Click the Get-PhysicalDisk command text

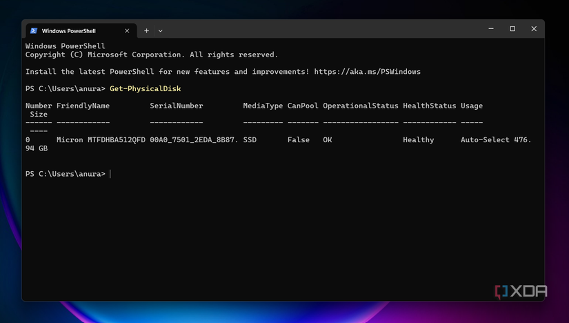(145, 88)
